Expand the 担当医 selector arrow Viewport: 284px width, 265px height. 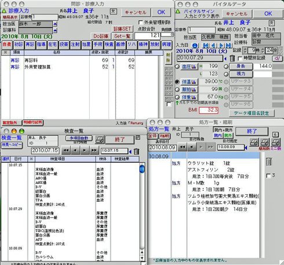55,24
